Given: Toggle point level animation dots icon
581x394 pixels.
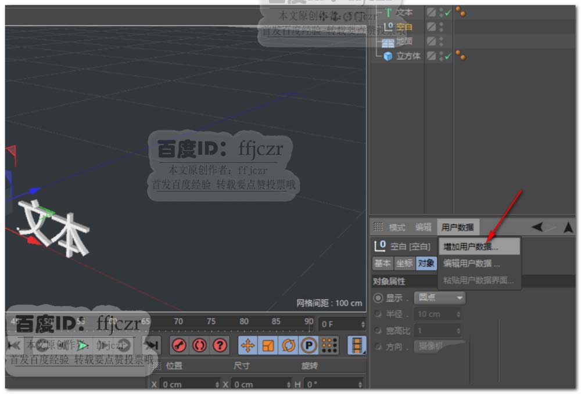Looking at the screenshot, I should pos(329,345).
